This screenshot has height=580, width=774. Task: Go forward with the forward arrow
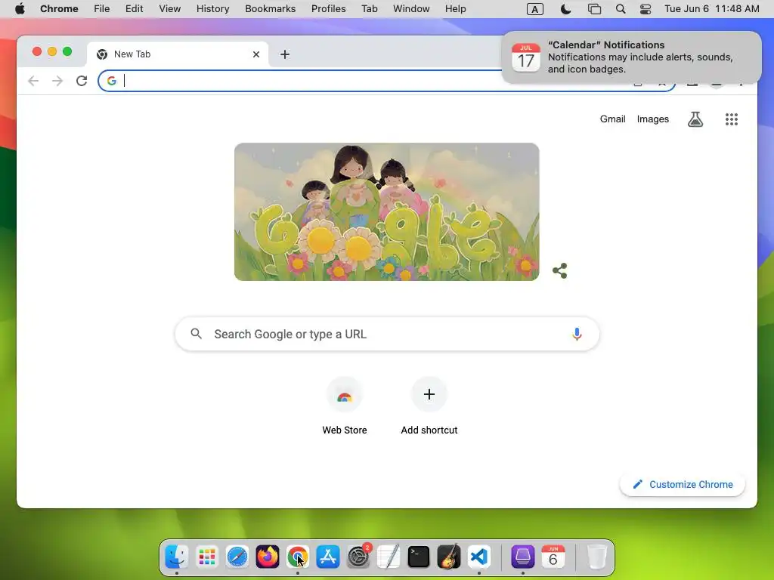tap(57, 81)
